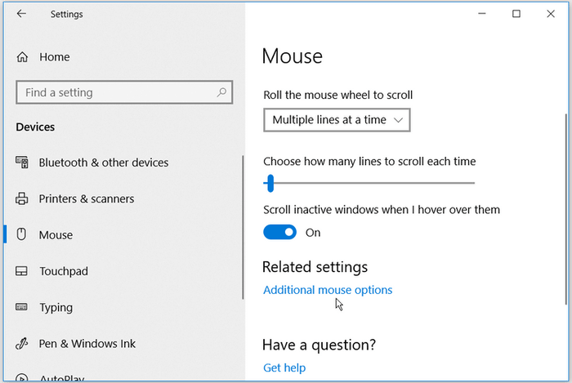Screen dimensions: 572x383
Task: Click the search magnifier icon
Action: (x=221, y=92)
